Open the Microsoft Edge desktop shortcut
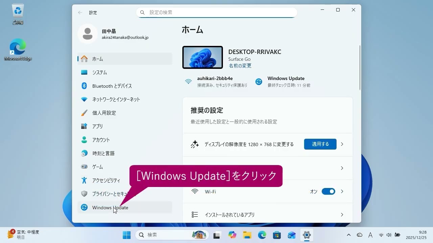433x243 pixels. (18, 50)
